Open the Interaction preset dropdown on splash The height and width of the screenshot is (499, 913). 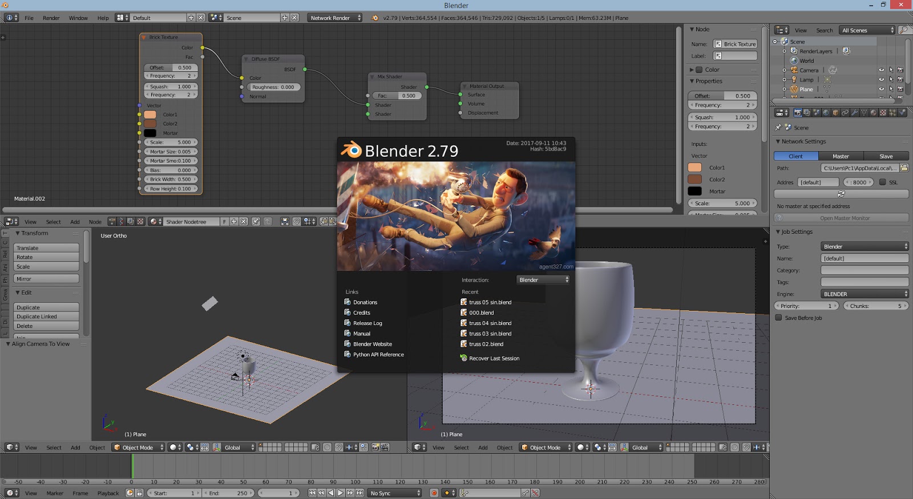(543, 280)
